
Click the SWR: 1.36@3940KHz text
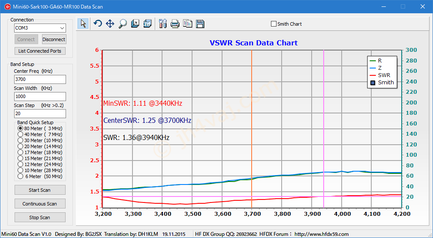(x=136, y=137)
